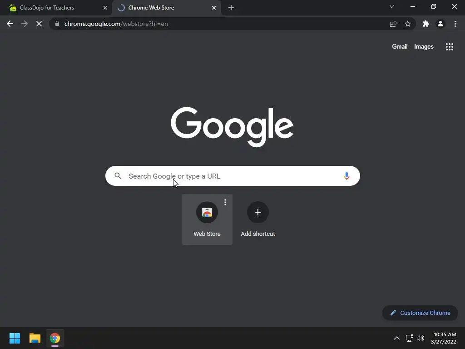The height and width of the screenshot is (349, 465).
Task: Add a new shortcut
Action: 258,219
